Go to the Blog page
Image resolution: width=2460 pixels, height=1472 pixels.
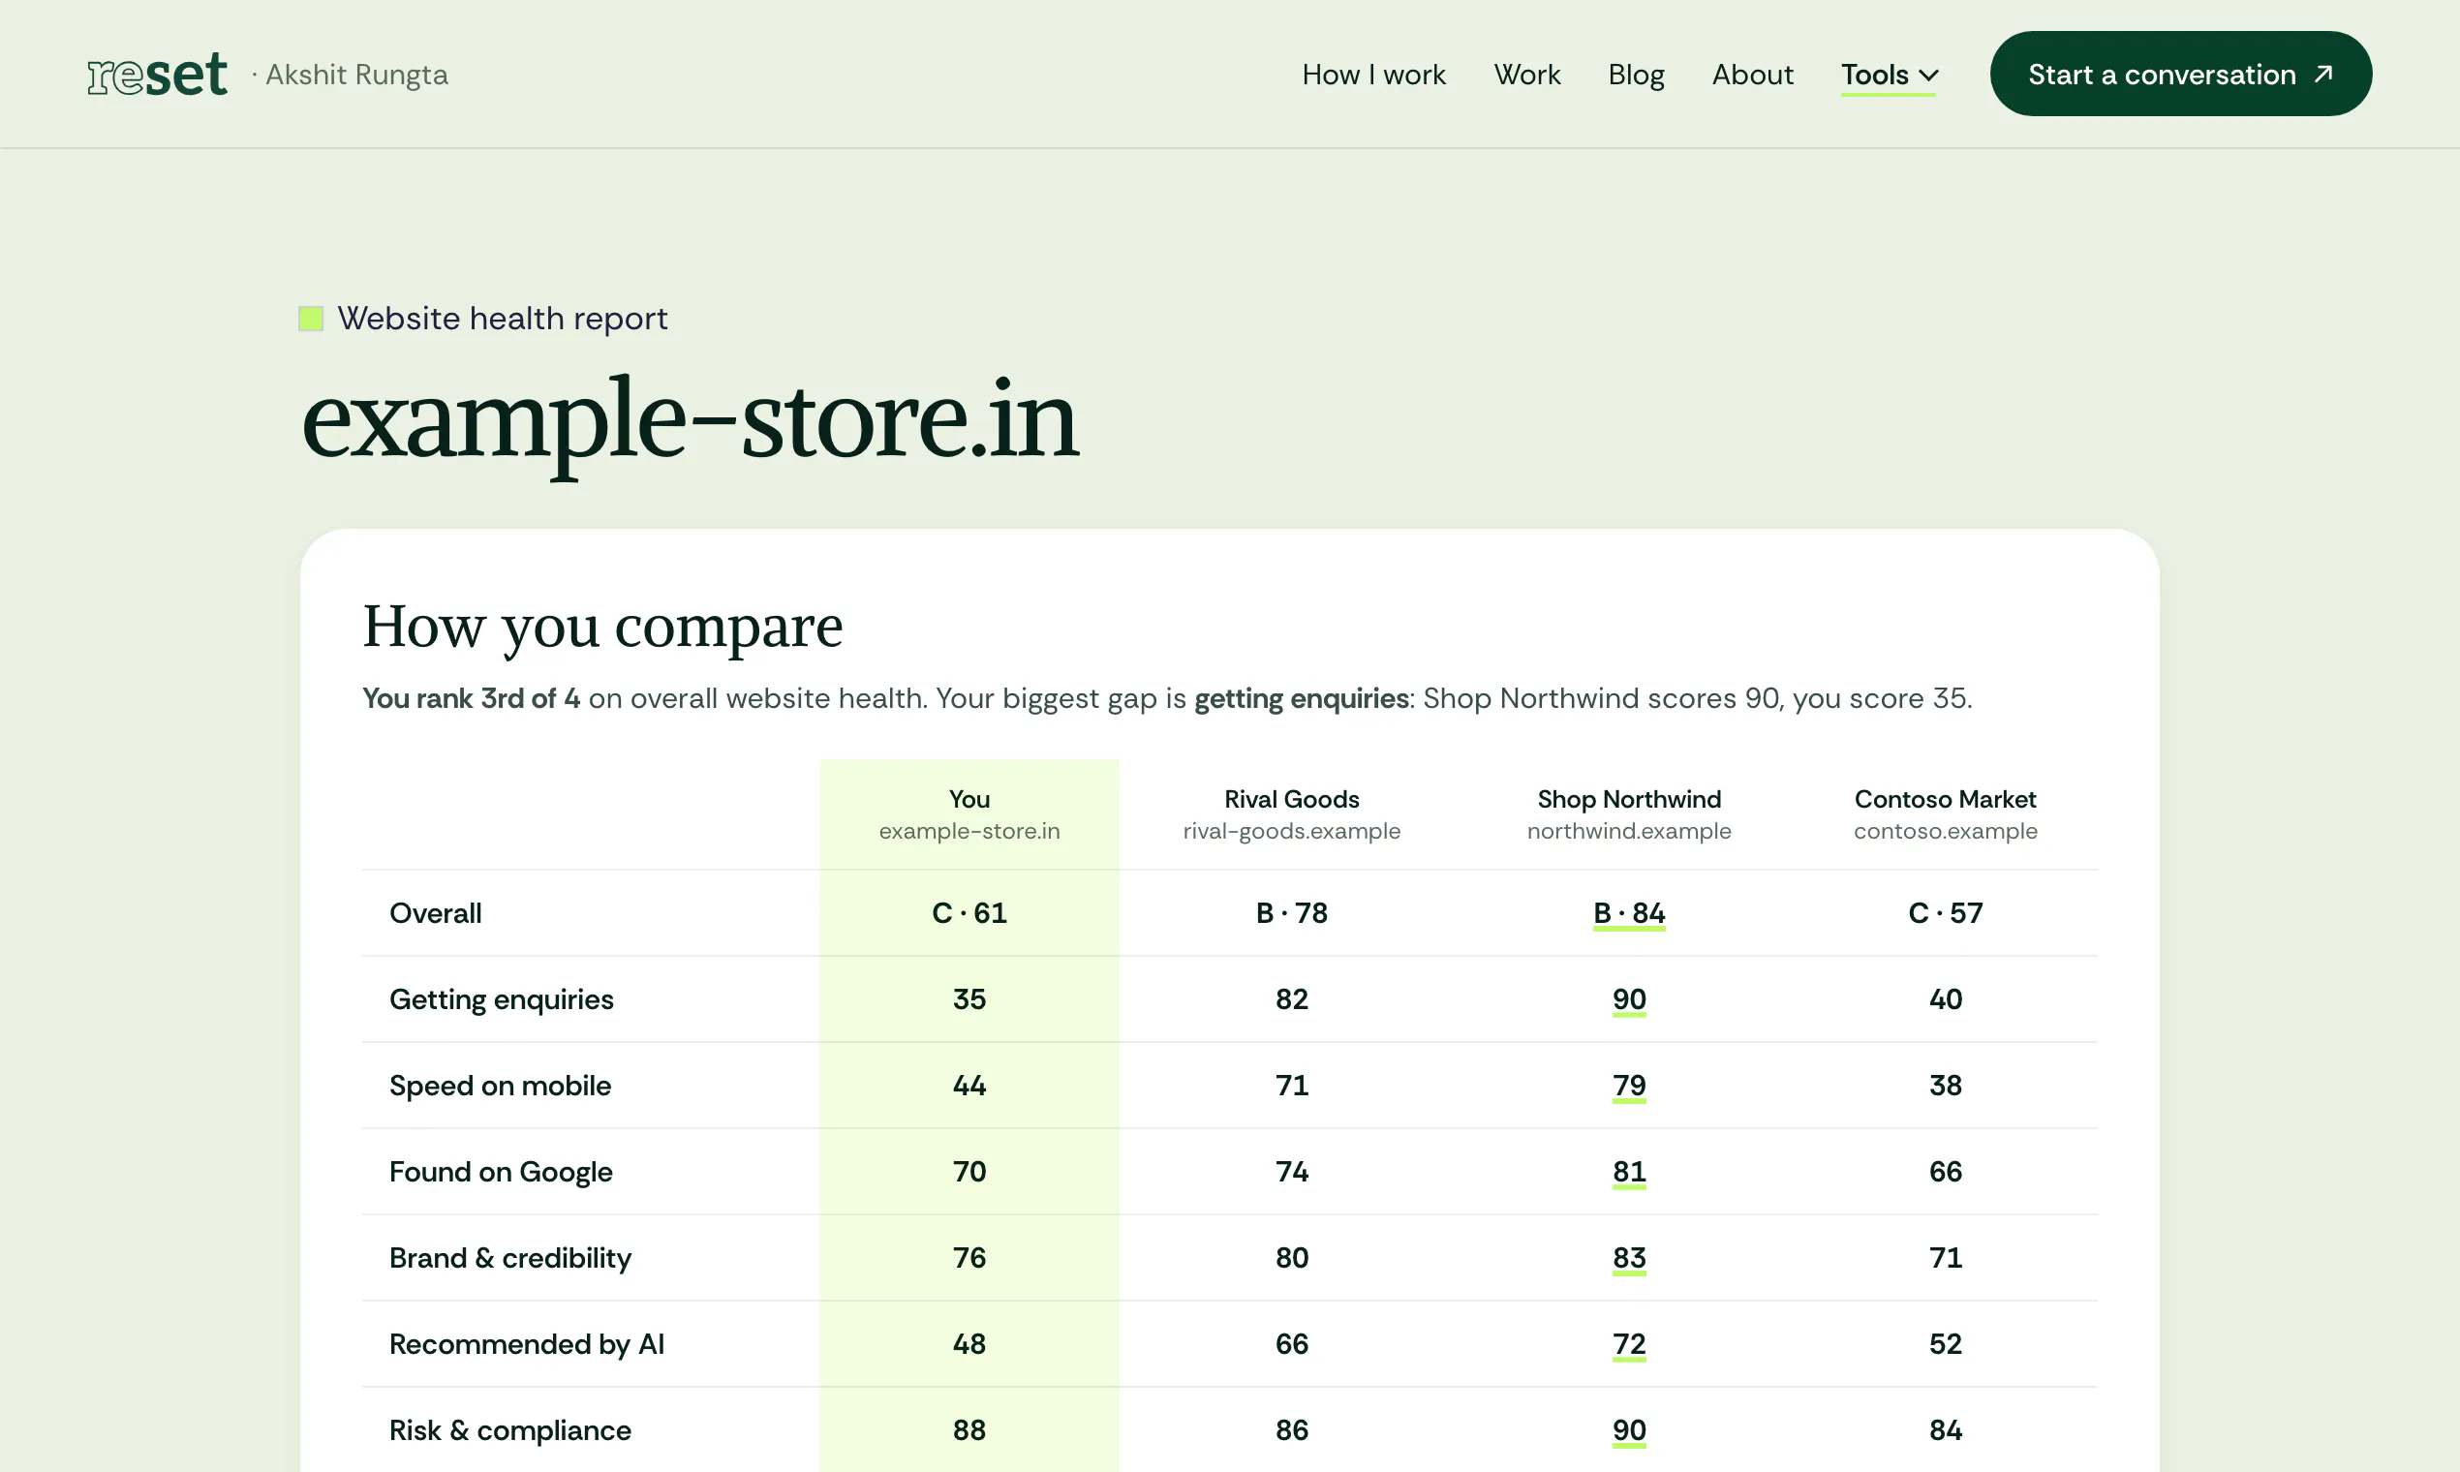pos(1636,75)
